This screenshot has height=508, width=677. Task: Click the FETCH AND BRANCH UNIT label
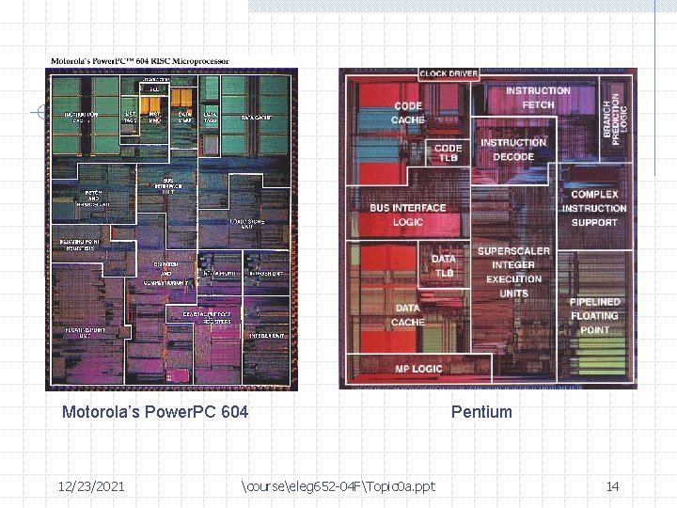click(x=93, y=198)
